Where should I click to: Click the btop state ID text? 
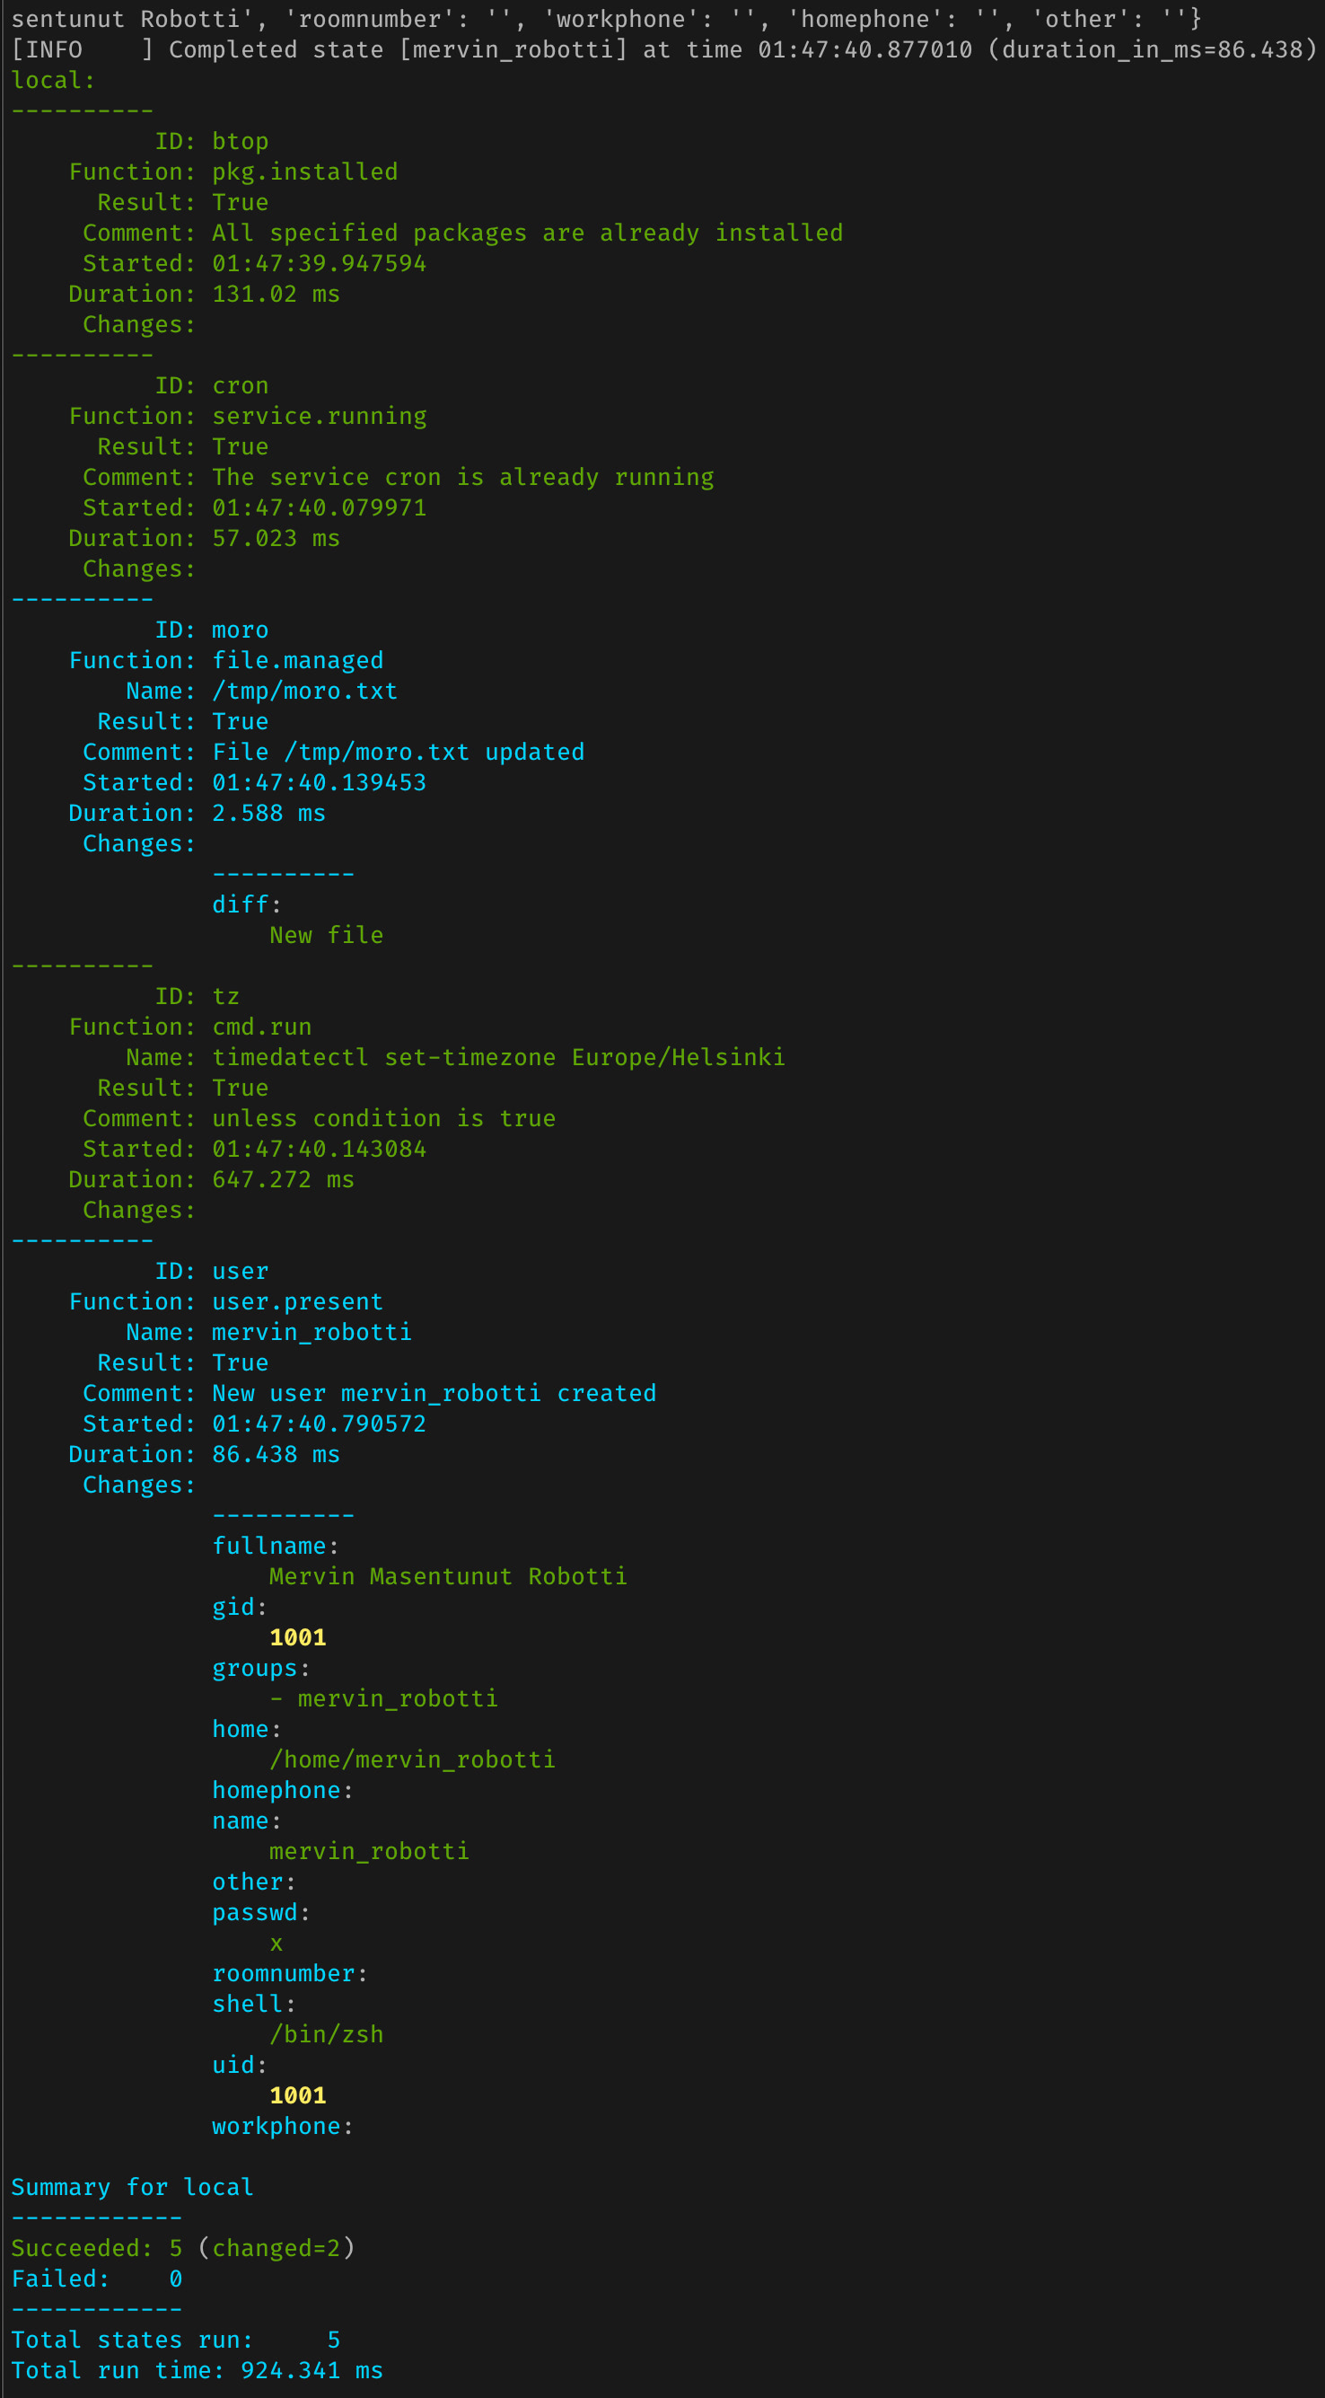[240, 142]
